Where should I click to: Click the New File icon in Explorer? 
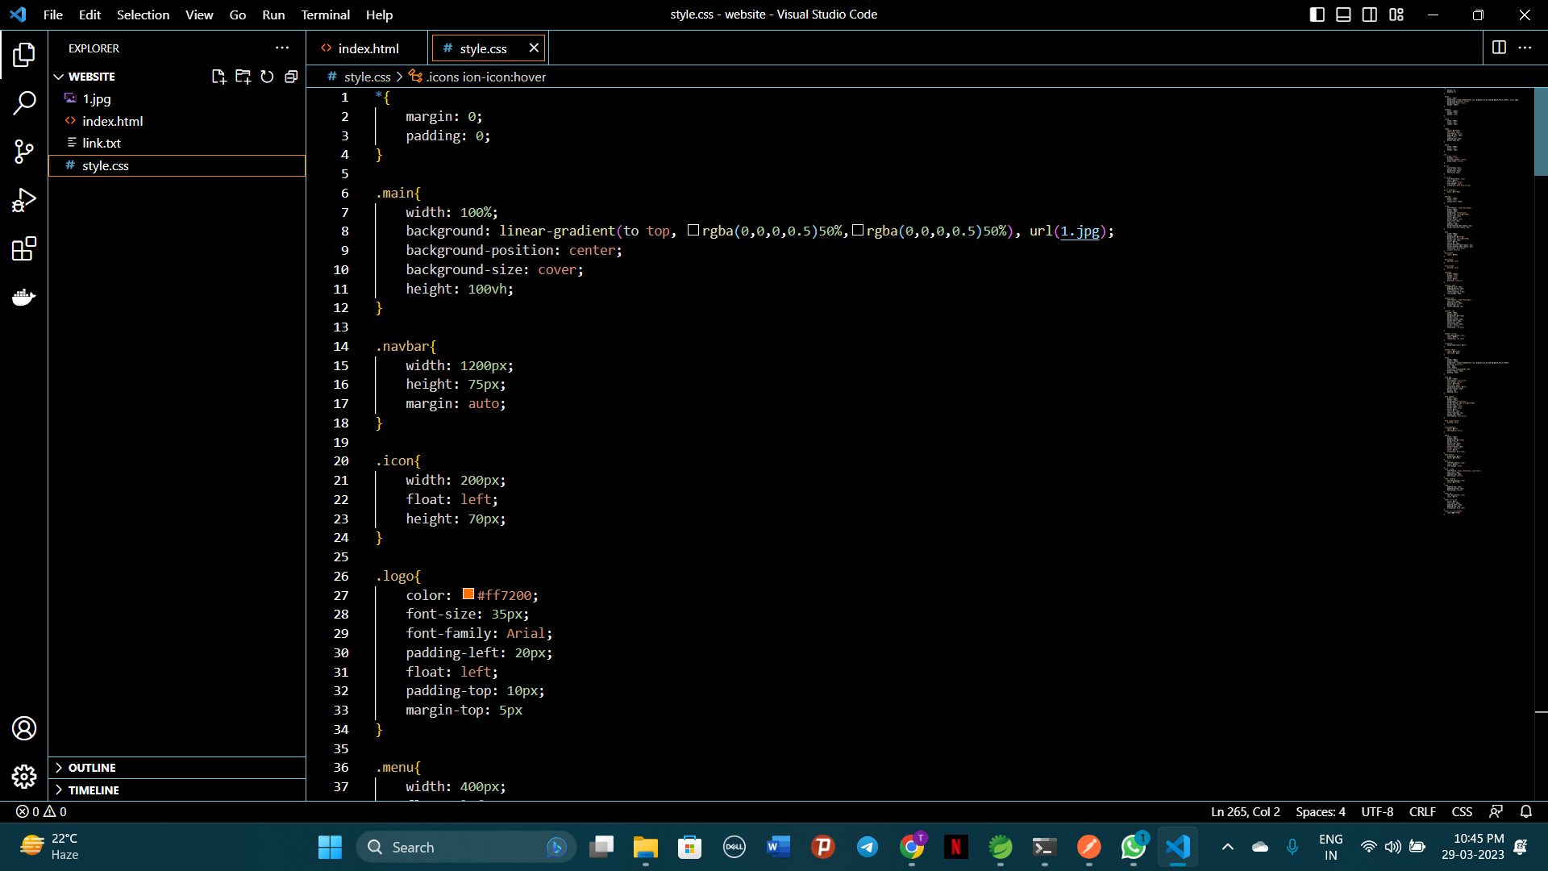point(218,76)
